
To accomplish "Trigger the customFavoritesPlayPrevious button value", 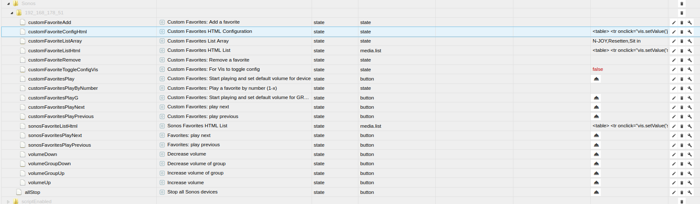I will coord(596,116).
